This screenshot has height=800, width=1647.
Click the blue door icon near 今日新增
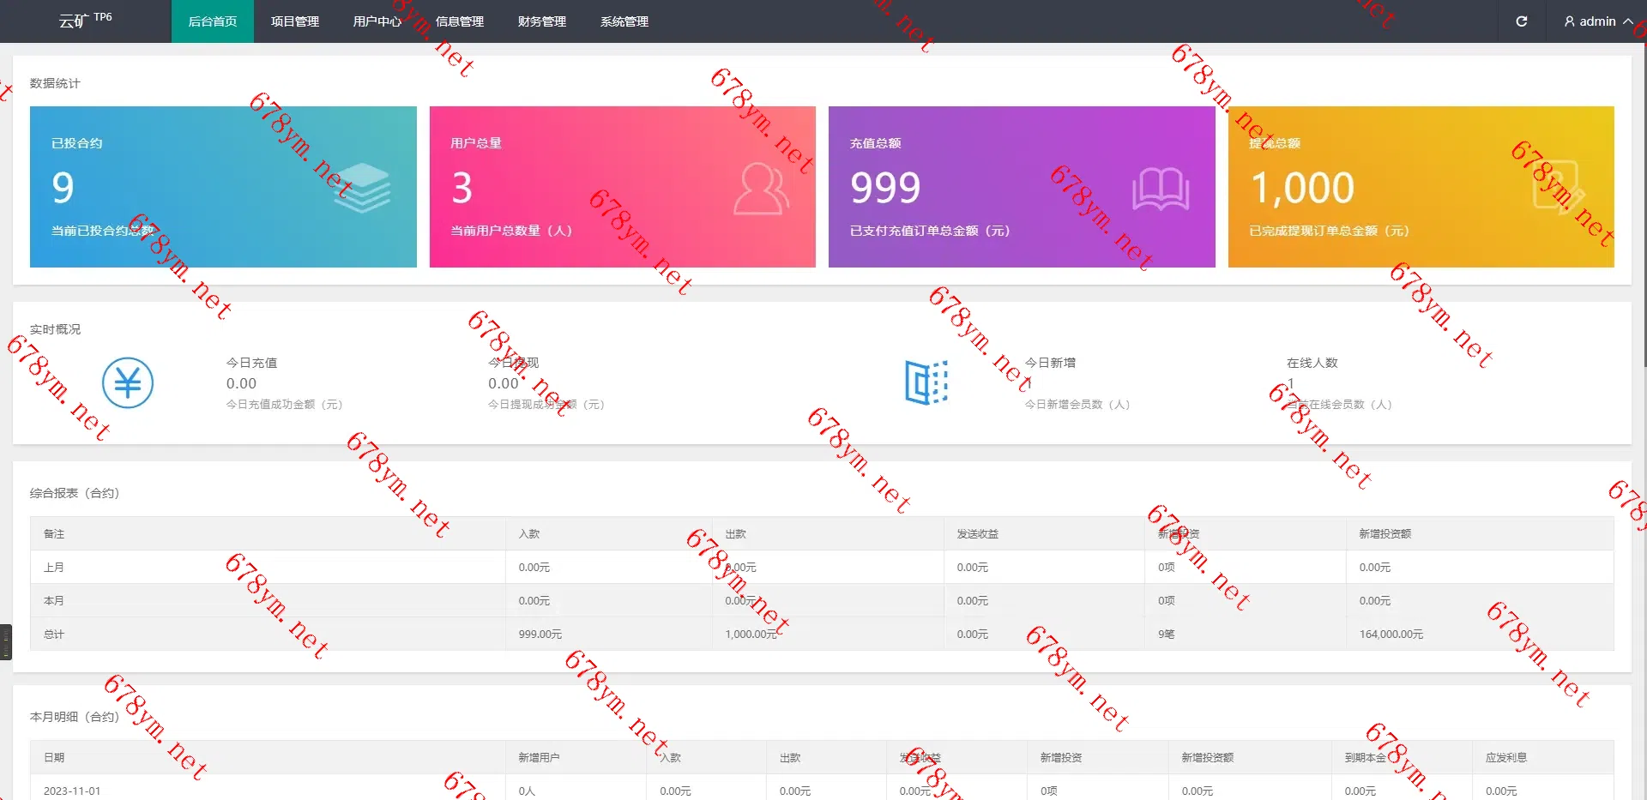click(926, 382)
